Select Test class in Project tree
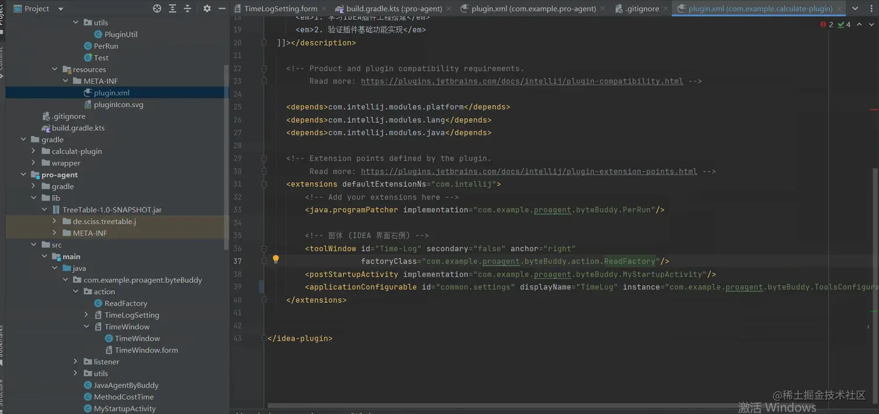 101,58
